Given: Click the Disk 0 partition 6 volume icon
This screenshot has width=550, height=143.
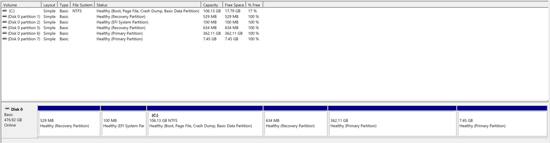Looking at the screenshot, I should tap(5, 33).
